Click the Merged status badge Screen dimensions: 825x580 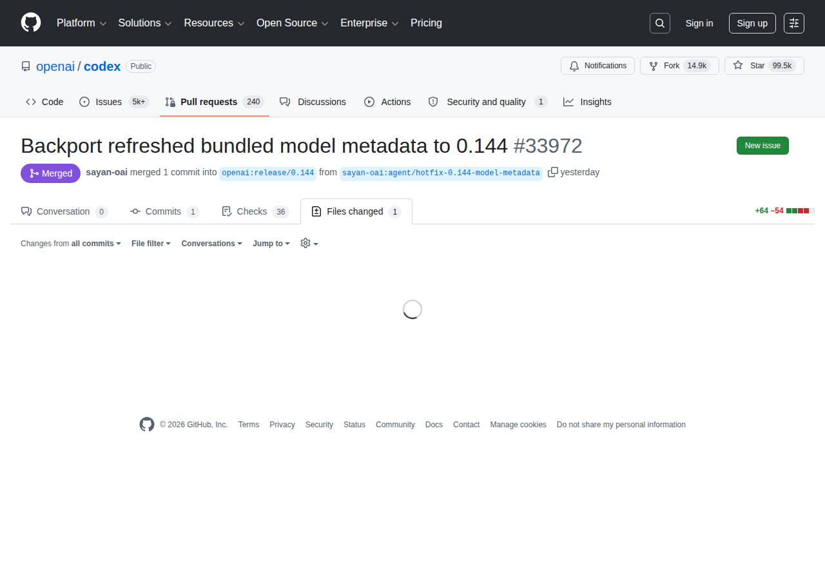point(50,173)
